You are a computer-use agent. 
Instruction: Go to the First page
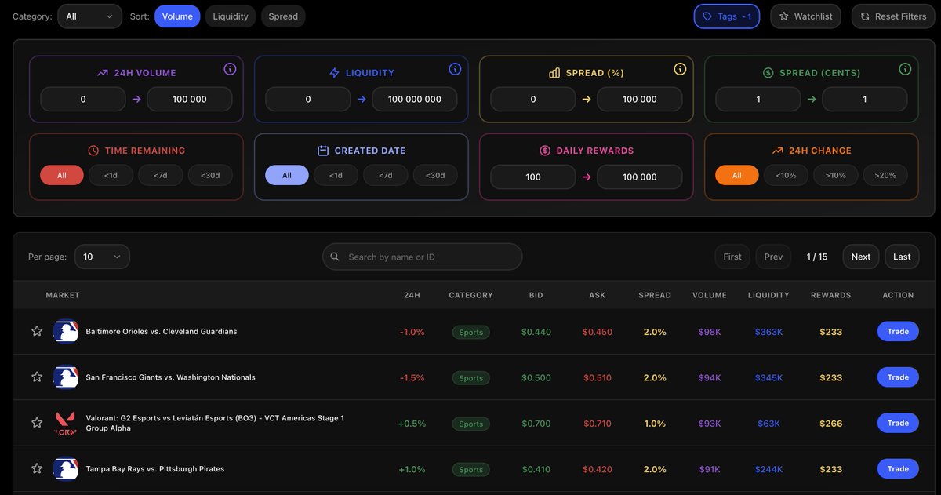pos(732,257)
